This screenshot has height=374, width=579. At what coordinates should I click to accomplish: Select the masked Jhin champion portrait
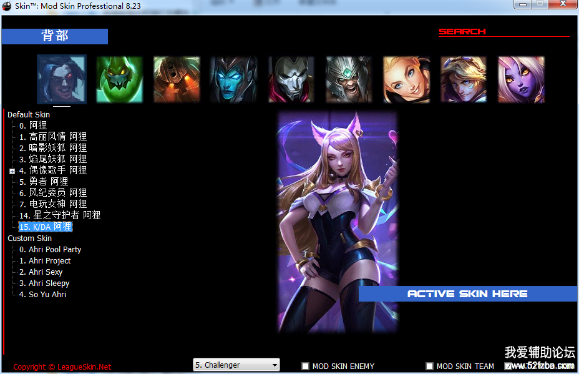click(x=291, y=79)
